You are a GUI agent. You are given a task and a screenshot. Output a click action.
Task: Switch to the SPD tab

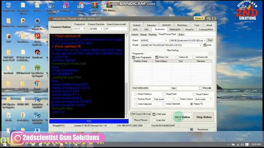[146, 30]
